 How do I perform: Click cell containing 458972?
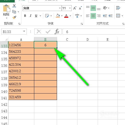(x=21, y=58)
